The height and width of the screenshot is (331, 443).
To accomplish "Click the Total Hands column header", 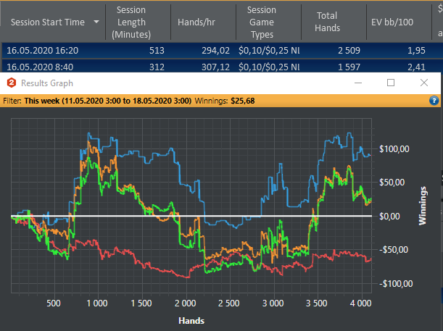I will 327,22.
